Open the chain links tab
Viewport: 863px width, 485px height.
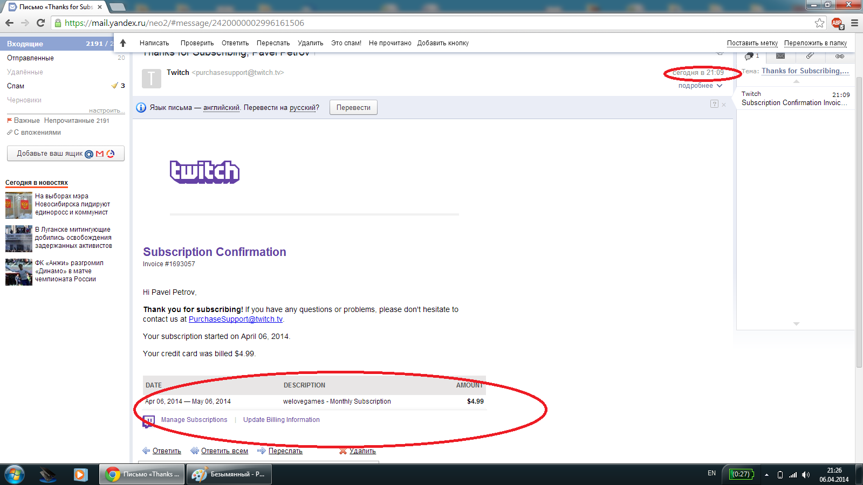click(x=840, y=56)
